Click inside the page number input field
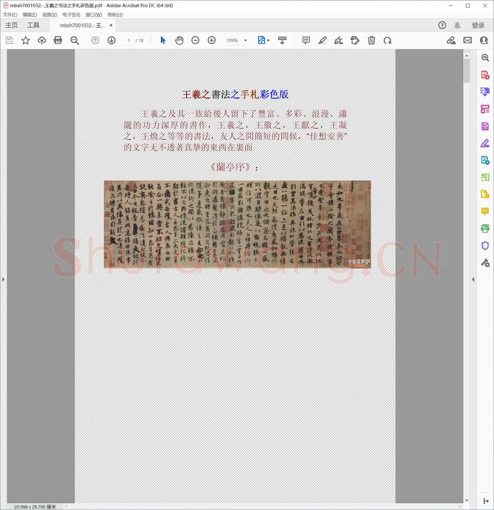Viewport: 494px width, 510px height. [x=129, y=40]
